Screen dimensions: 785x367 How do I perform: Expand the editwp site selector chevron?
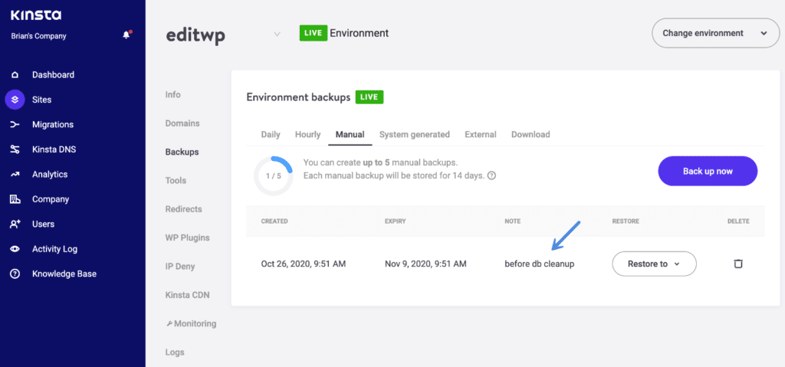[277, 34]
